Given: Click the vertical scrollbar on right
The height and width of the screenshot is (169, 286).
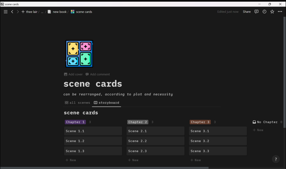Looking at the screenshot, I should coord(285,72).
